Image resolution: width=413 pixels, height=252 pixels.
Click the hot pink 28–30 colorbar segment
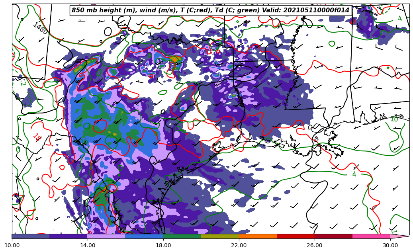(x=371, y=236)
